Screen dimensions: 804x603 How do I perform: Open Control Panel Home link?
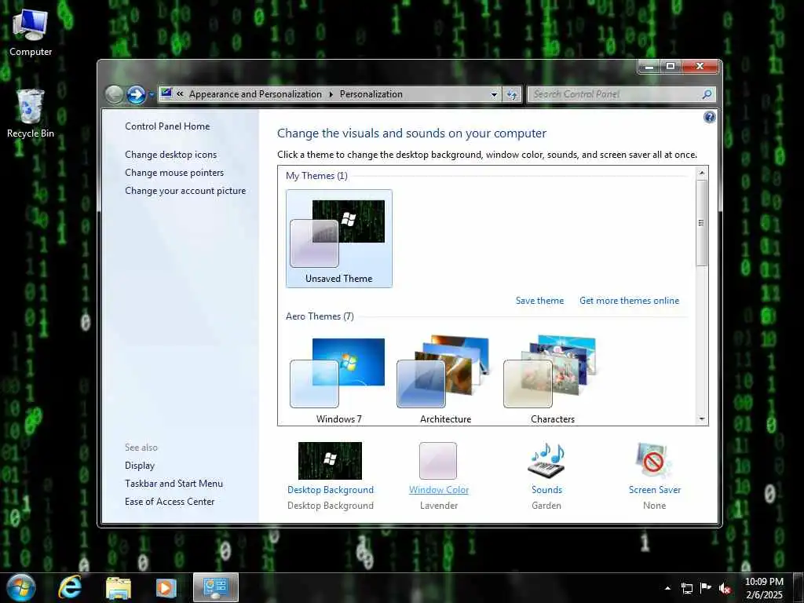tap(167, 126)
